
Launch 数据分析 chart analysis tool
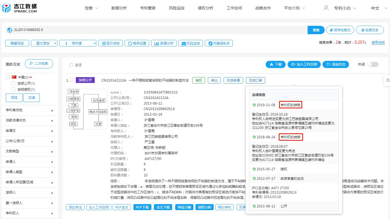click(x=164, y=43)
